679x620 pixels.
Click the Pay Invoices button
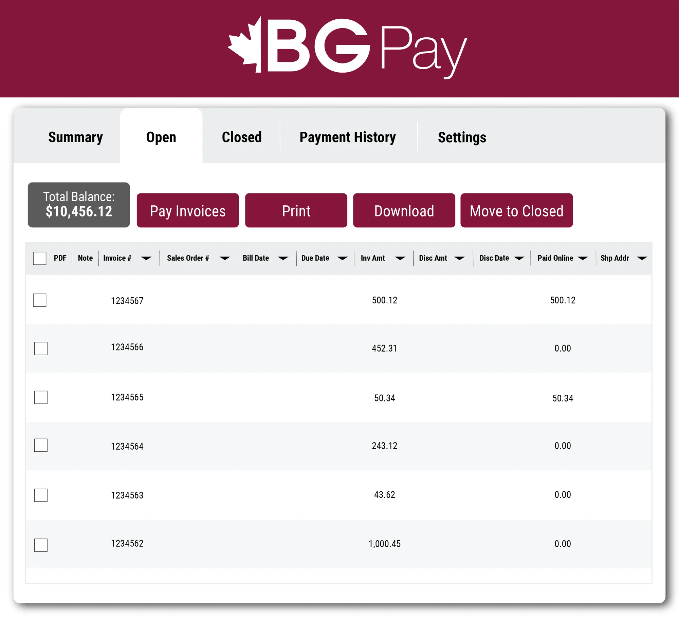coord(188,210)
